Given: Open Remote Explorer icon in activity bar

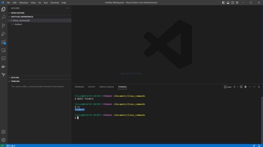Looking at the screenshot, I should [x=3, y=50].
